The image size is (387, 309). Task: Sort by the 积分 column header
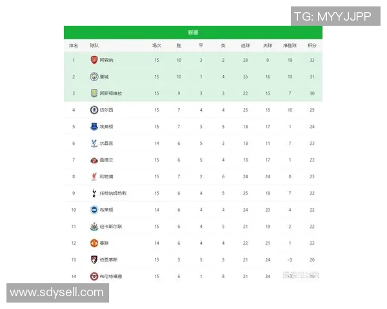312,46
